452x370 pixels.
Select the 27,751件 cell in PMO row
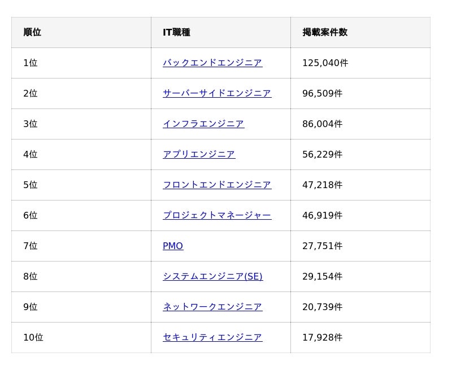(322, 246)
